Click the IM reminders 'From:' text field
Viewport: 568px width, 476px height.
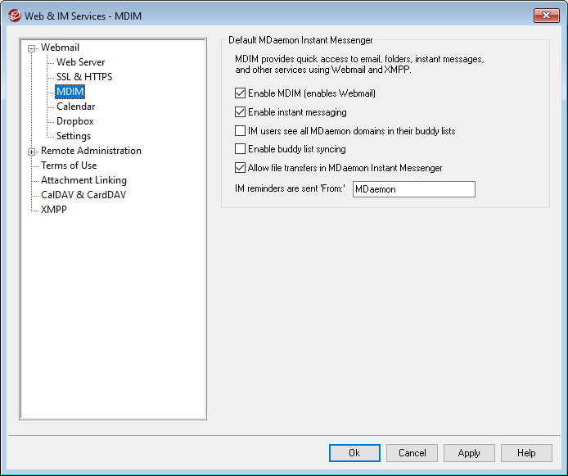coord(413,189)
